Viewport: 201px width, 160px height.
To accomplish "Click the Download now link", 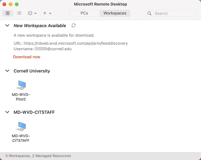I will 27,57.
